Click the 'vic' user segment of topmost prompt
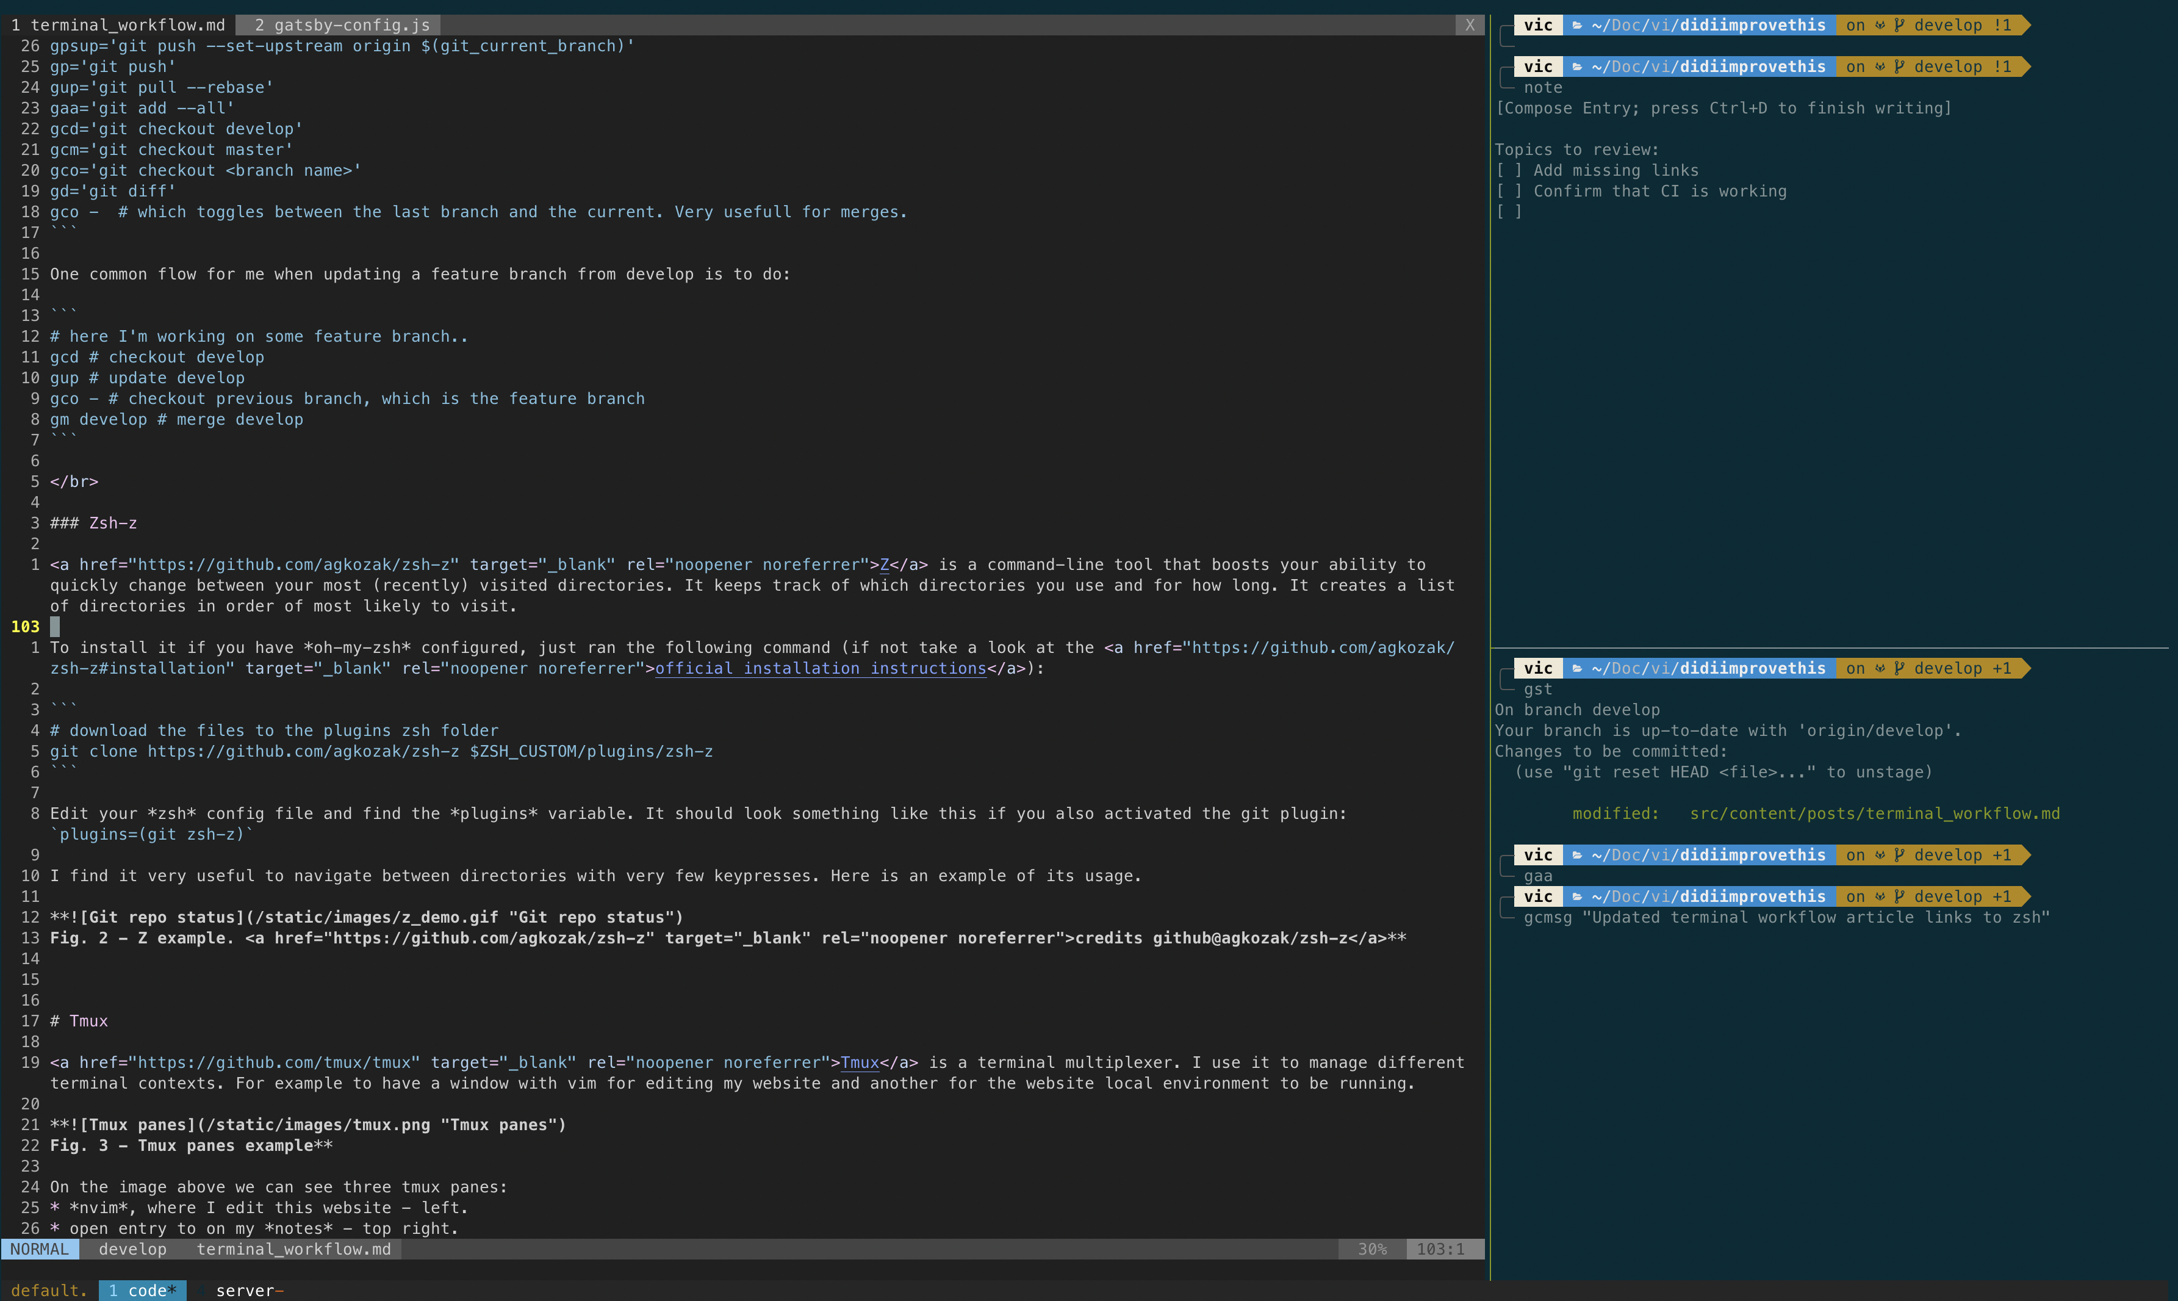Screen dimensions: 2178x1301 click(1538, 26)
